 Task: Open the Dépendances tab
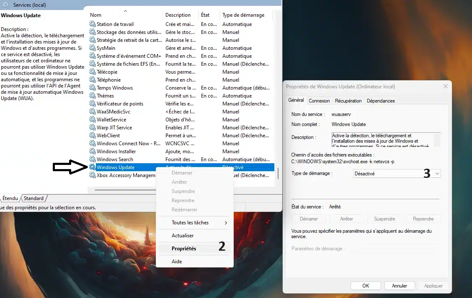pyautogui.click(x=380, y=101)
